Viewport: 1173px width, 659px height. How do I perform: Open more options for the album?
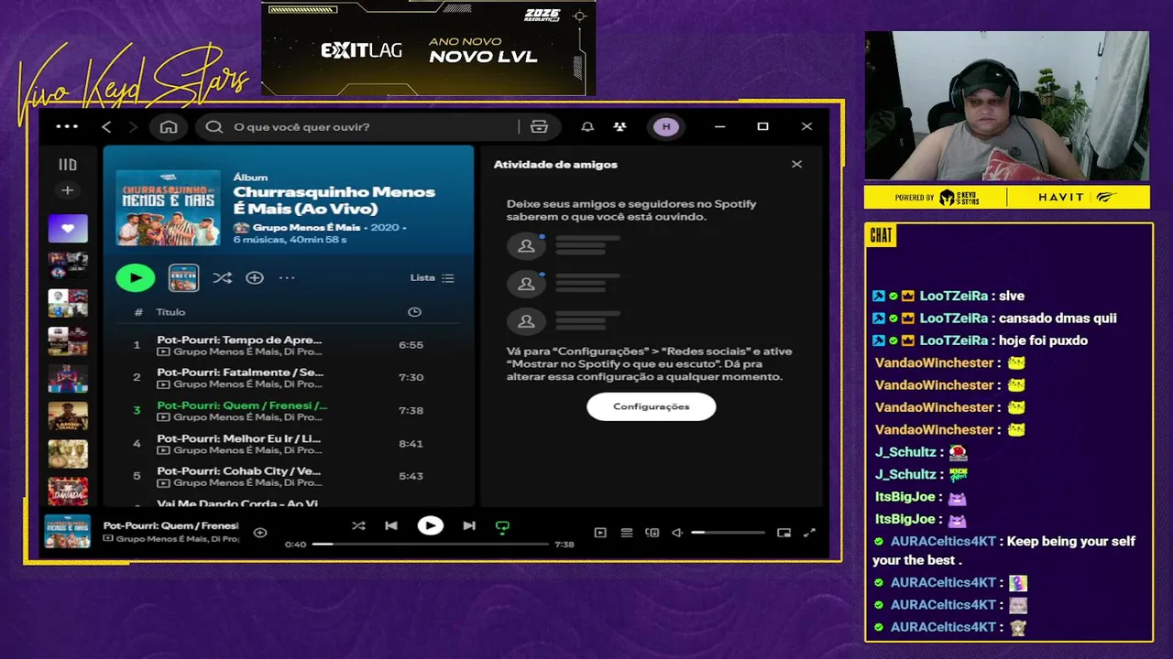(287, 277)
